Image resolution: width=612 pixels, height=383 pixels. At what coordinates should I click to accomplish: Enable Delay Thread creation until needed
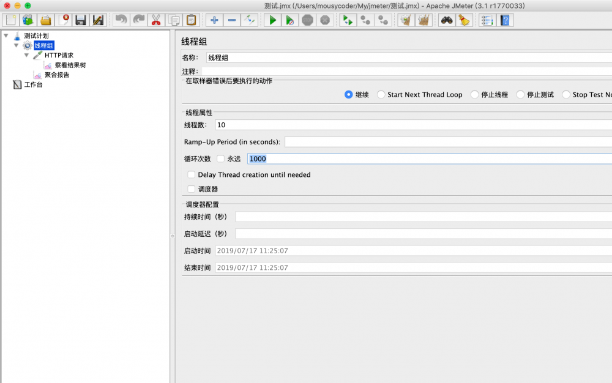click(x=191, y=175)
